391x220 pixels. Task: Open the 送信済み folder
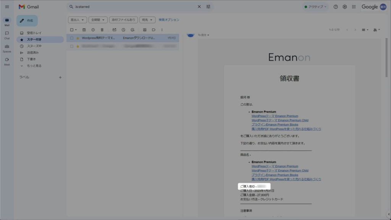point(33,53)
